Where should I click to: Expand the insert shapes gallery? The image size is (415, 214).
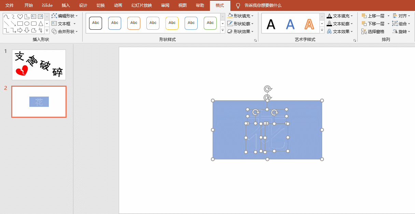[47, 31]
